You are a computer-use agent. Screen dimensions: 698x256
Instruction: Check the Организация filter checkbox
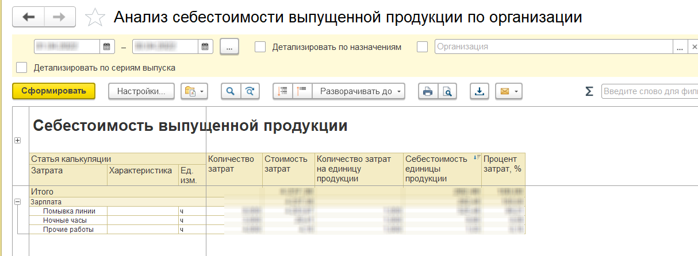click(x=423, y=46)
